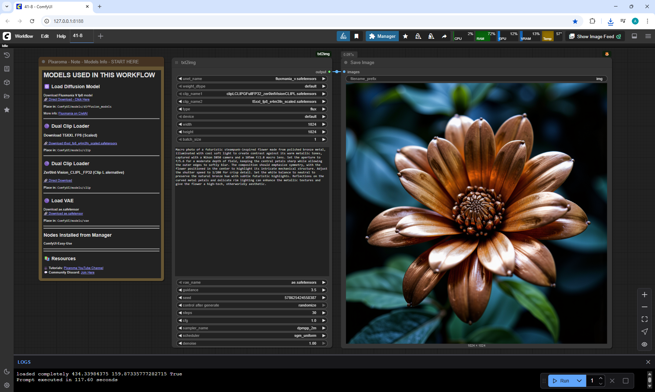Click the zoom in plus icon

coord(644,295)
